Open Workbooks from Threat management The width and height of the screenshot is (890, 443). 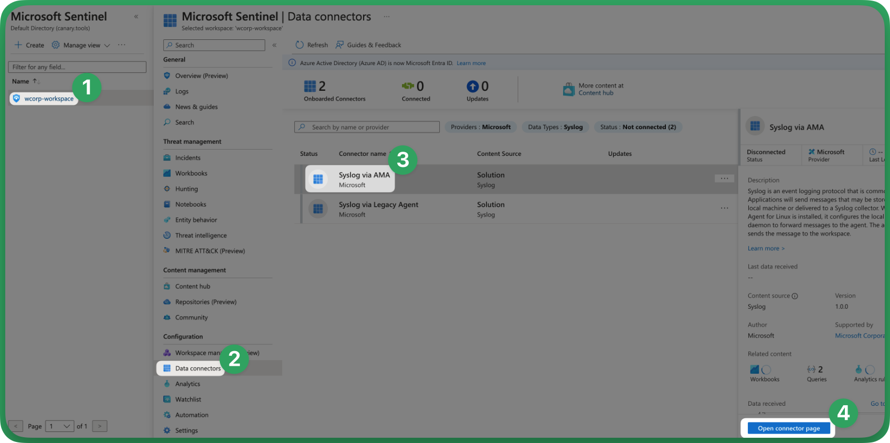pos(191,173)
